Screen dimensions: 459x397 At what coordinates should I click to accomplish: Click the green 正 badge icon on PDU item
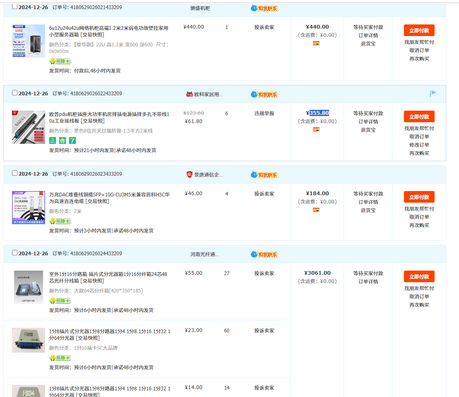click(x=53, y=140)
